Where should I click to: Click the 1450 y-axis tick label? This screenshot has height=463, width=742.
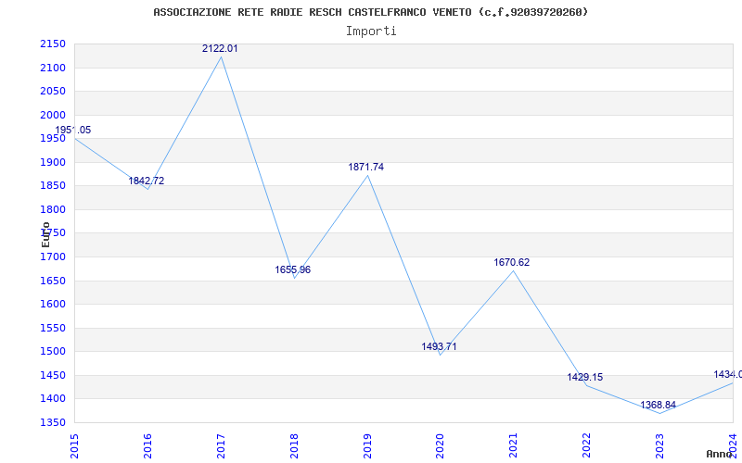(53, 375)
